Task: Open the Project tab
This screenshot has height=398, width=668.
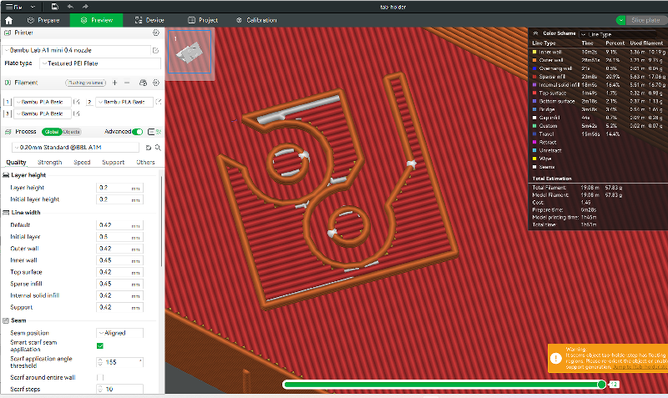Action: pyautogui.click(x=203, y=20)
